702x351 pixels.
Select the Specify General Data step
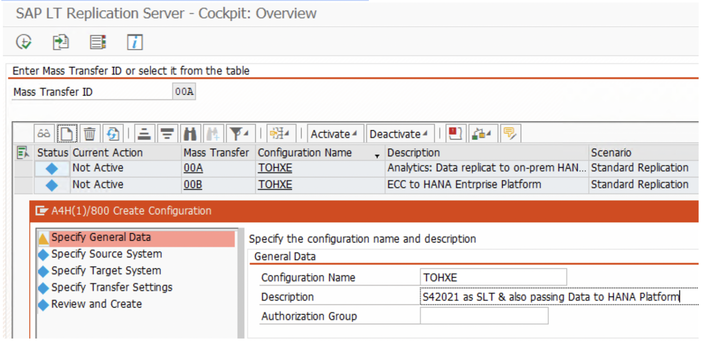pos(136,238)
